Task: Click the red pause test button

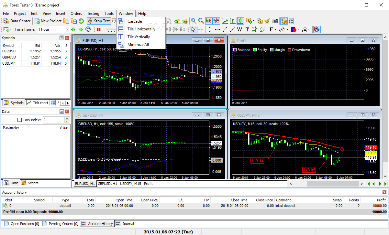Action: (99, 29)
